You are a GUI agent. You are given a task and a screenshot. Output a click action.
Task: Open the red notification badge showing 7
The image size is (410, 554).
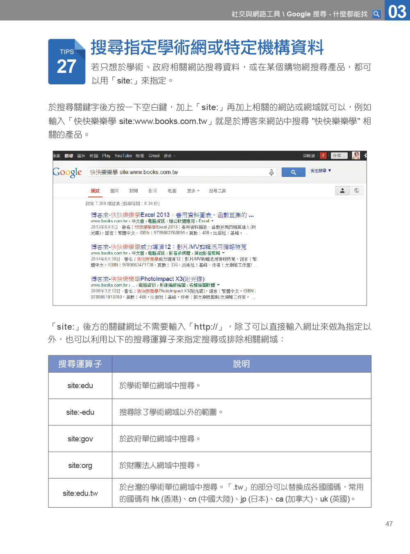(x=323, y=156)
